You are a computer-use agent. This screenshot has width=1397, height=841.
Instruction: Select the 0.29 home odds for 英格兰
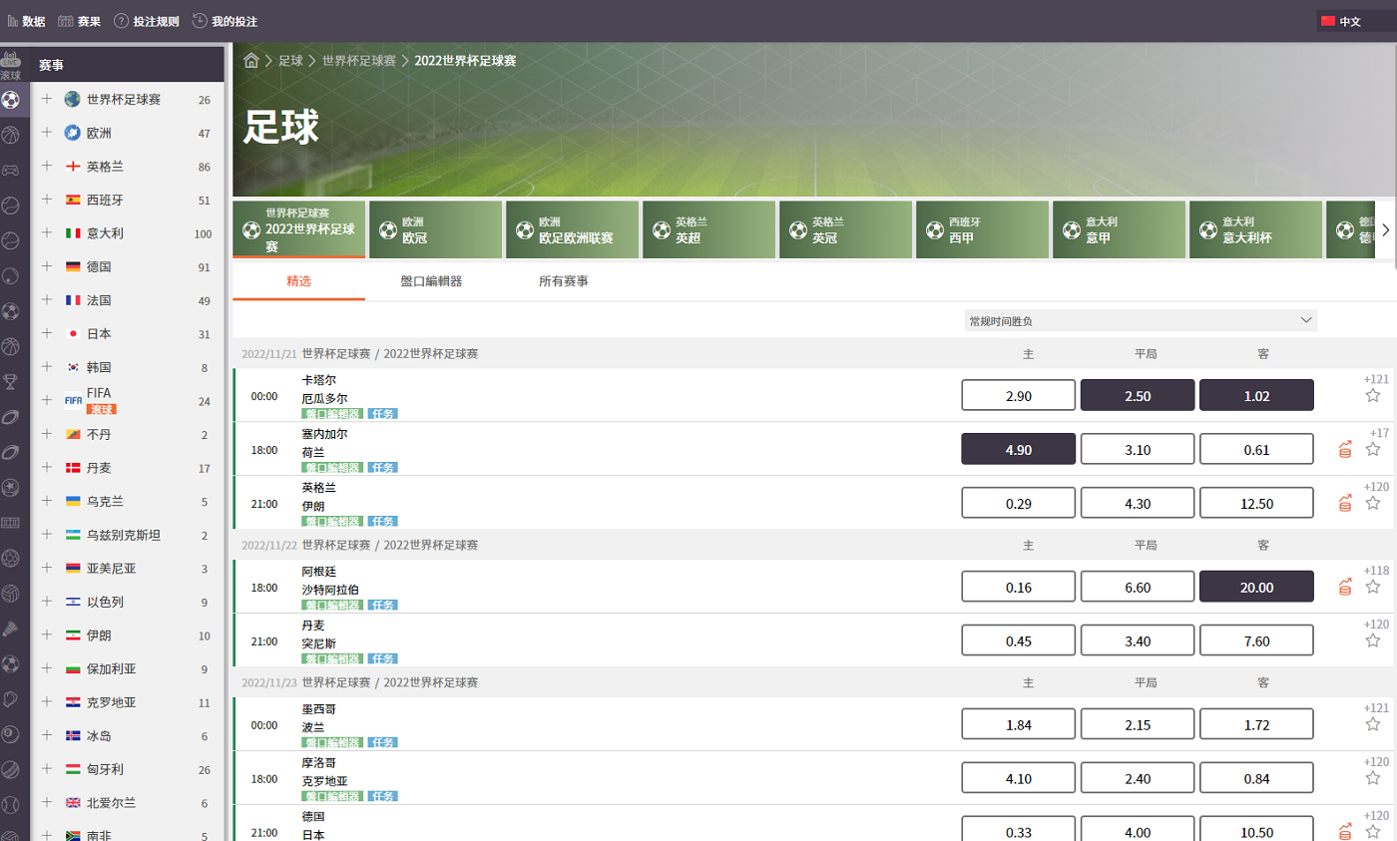coord(1018,504)
